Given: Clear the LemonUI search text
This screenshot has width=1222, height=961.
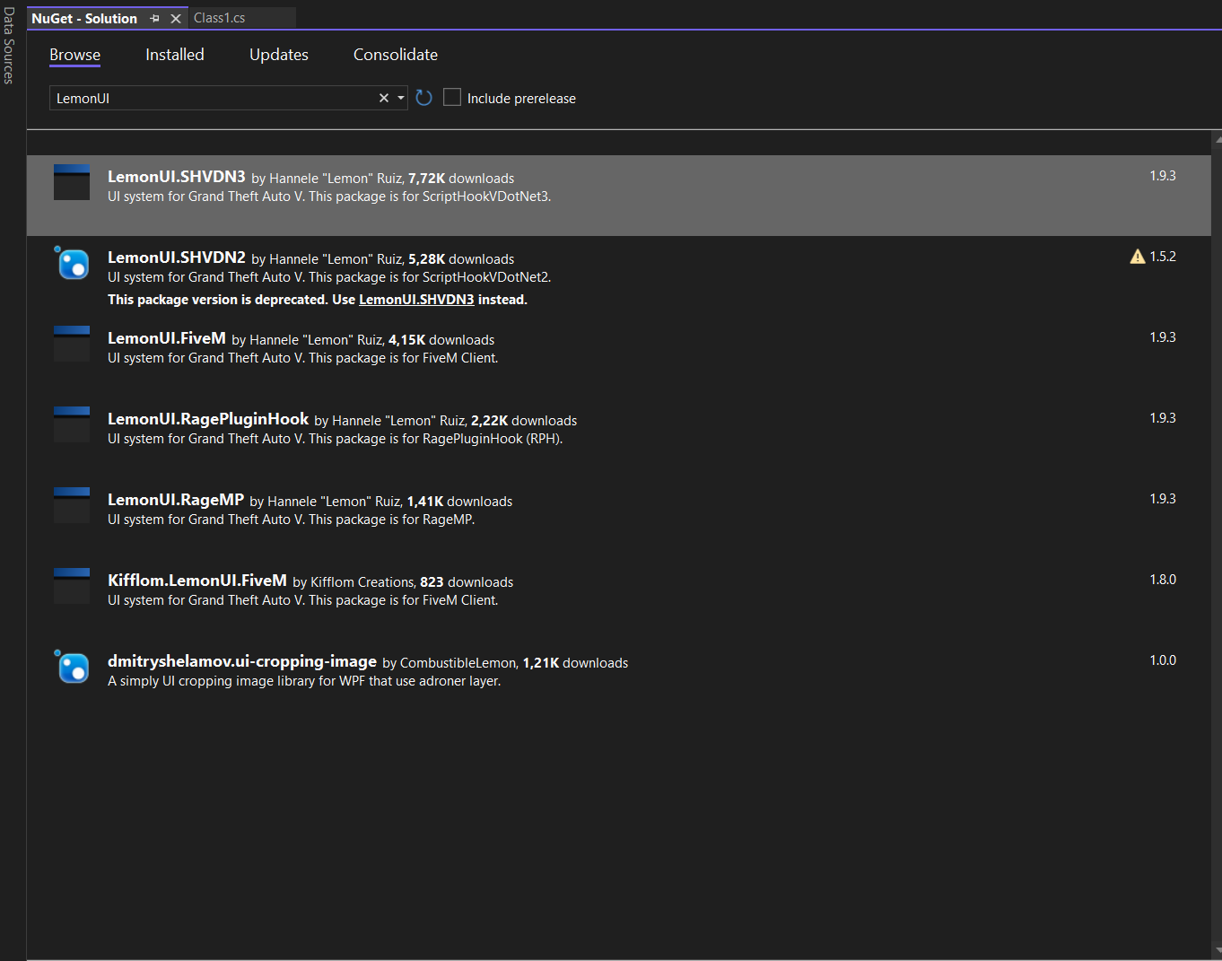Looking at the screenshot, I should pyautogui.click(x=384, y=98).
